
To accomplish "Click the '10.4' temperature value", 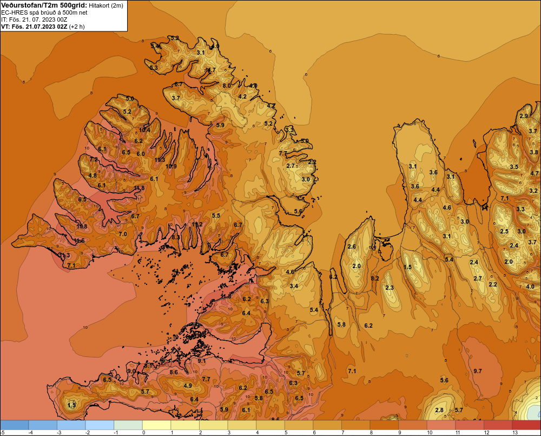I will click(144, 130).
